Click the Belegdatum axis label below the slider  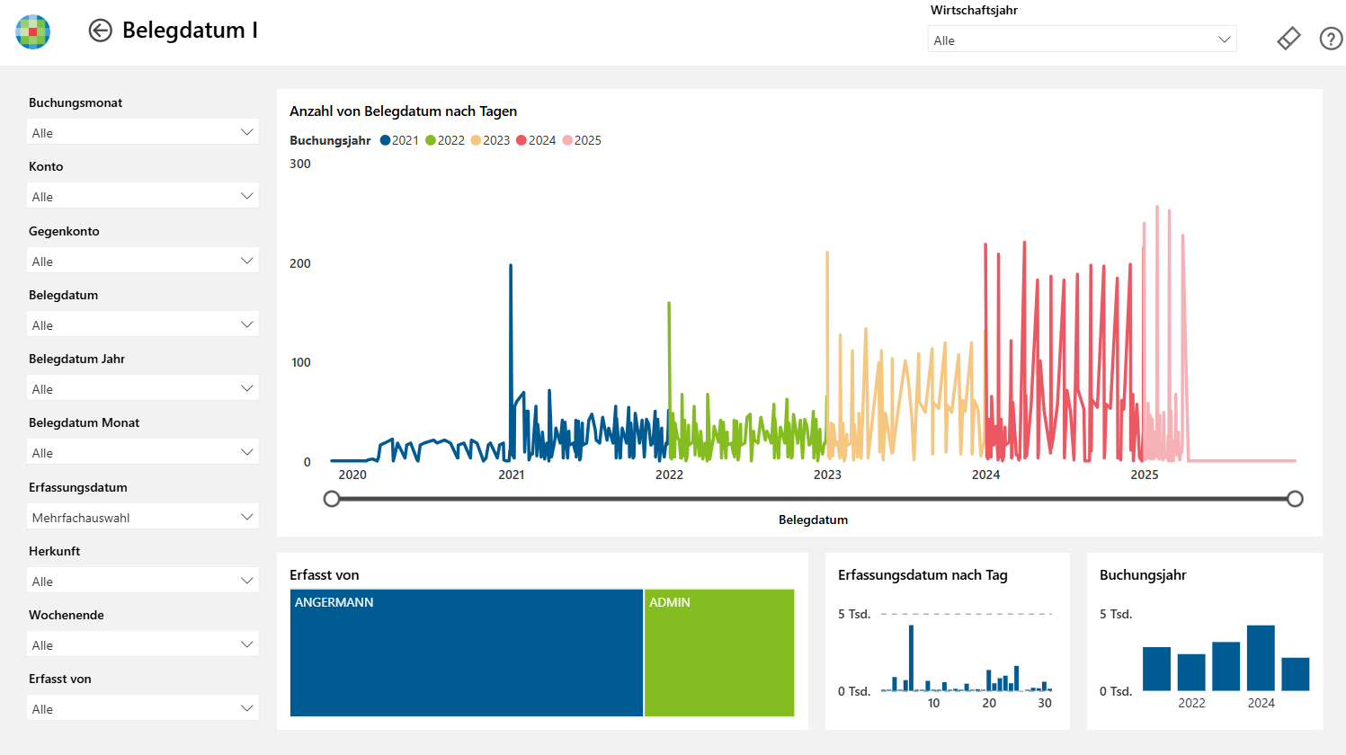click(813, 520)
